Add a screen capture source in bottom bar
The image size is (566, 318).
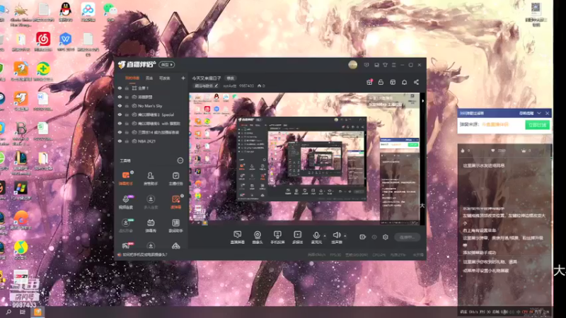click(x=237, y=237)
